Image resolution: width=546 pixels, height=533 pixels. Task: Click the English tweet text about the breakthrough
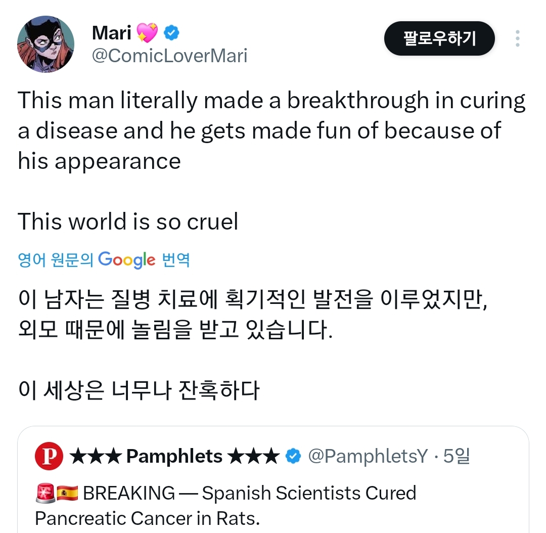click(x=253, y=130)
